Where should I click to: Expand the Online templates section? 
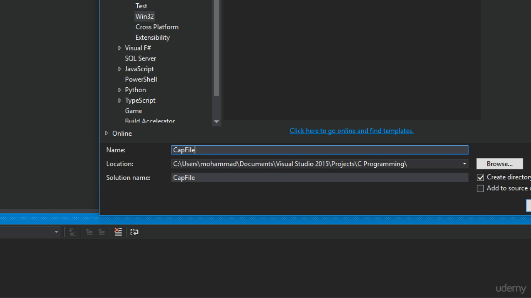coord(107,133)
